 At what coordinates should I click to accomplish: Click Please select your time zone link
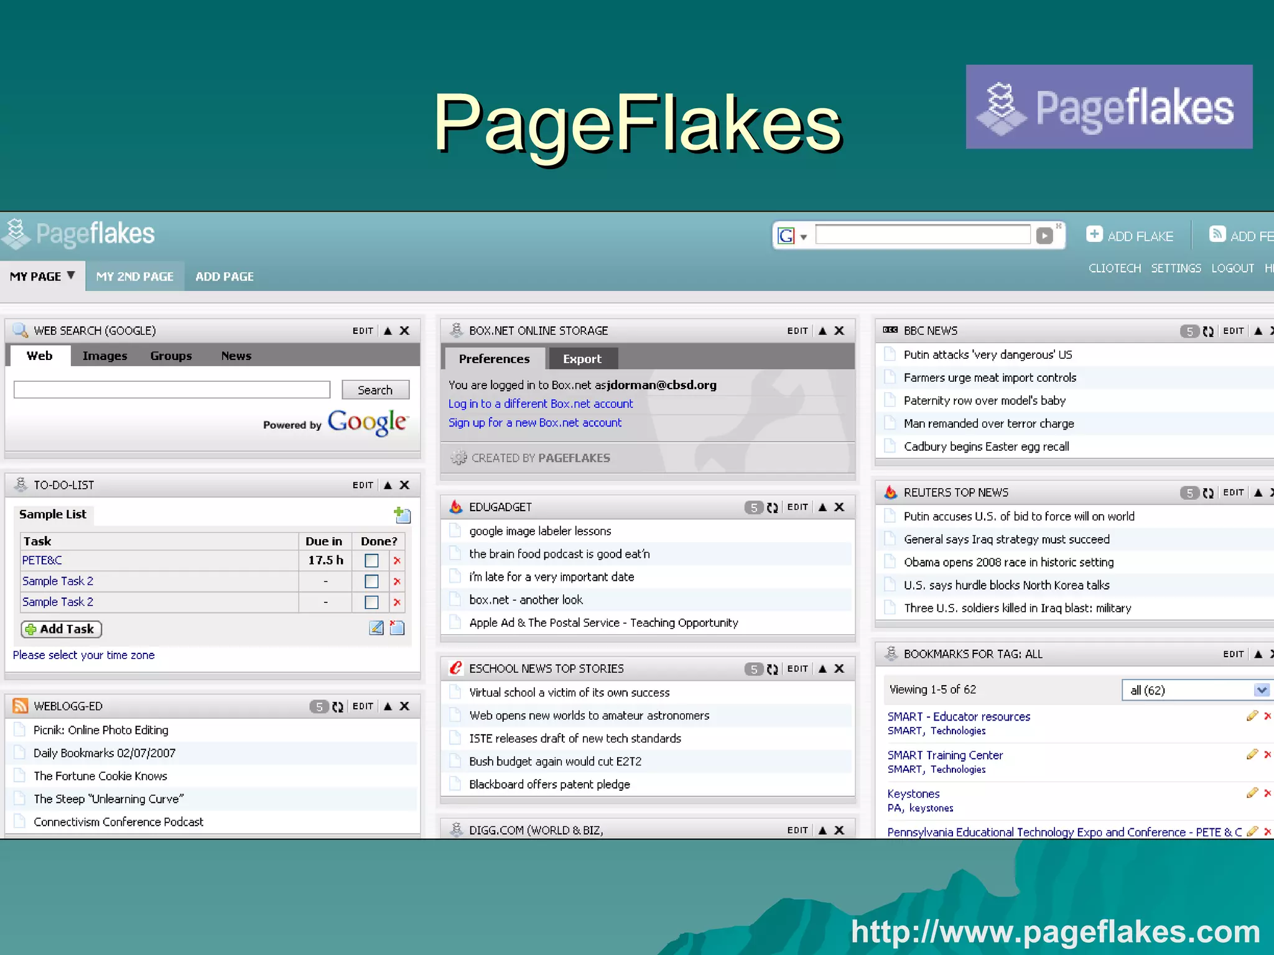coord(84,655)
